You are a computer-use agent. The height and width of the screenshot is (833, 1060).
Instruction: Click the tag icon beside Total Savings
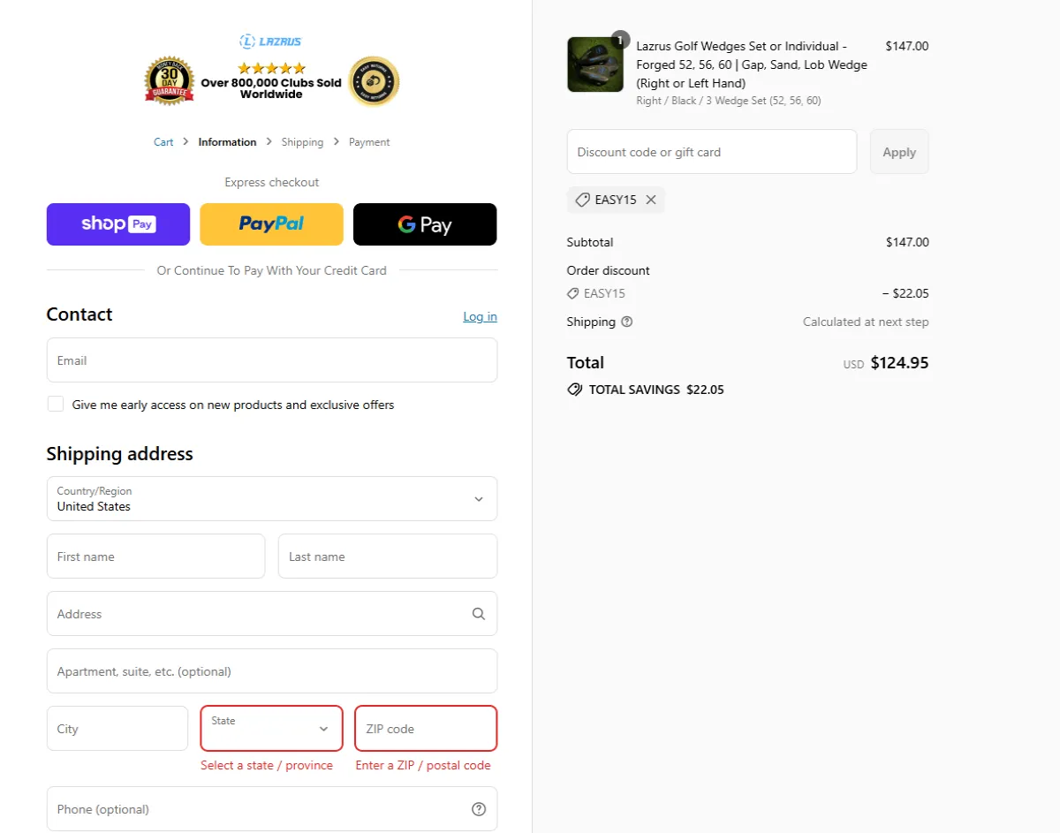[575, 390]
